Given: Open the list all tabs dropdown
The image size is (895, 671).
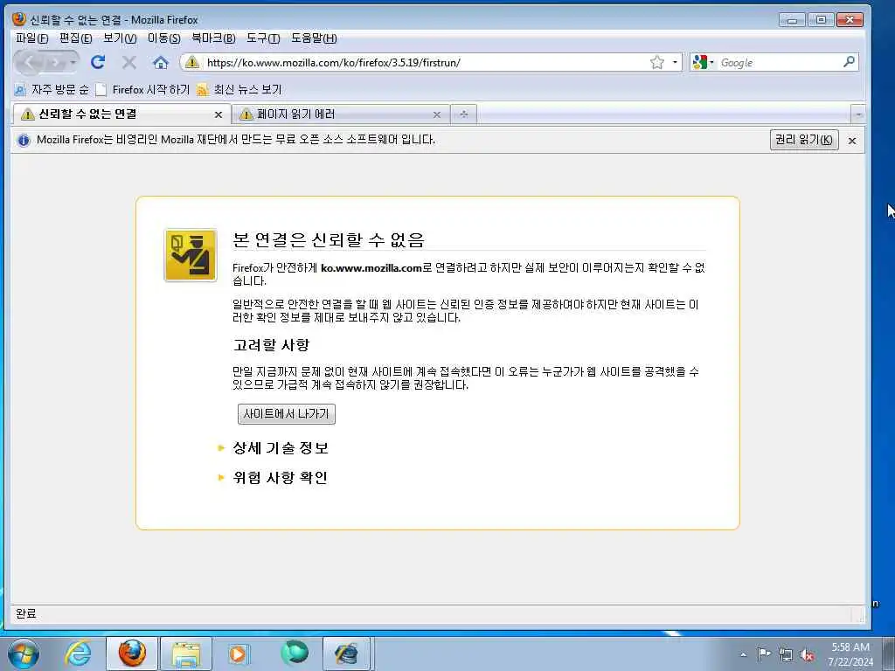Looking at the screenshot, I should 858,114.
